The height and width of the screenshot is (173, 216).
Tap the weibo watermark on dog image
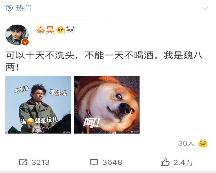[135, 132]
